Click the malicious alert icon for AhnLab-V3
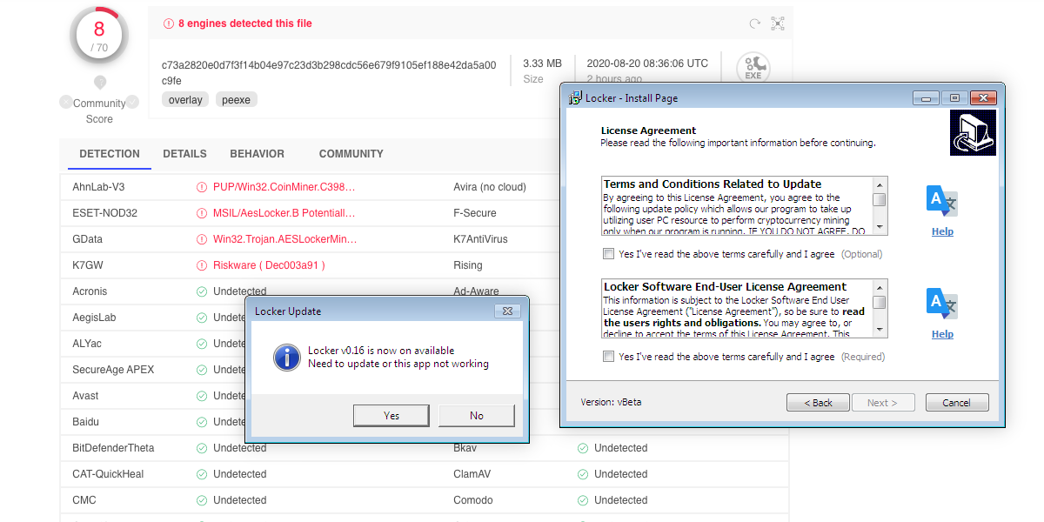The height and width of the screenshot is (522, 1044). coord(202,187)
